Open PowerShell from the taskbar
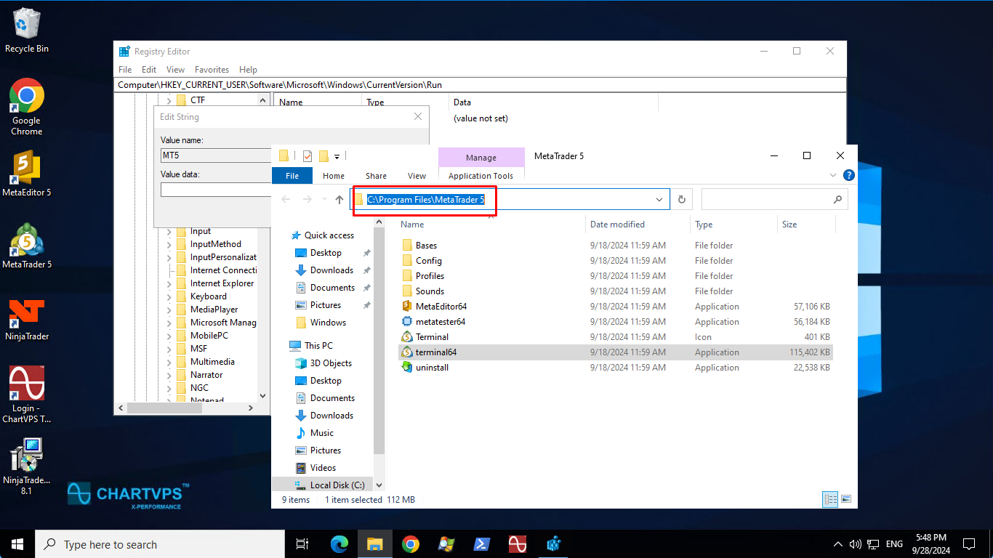This screenshot has width=993, height=558. click(481, 544)
